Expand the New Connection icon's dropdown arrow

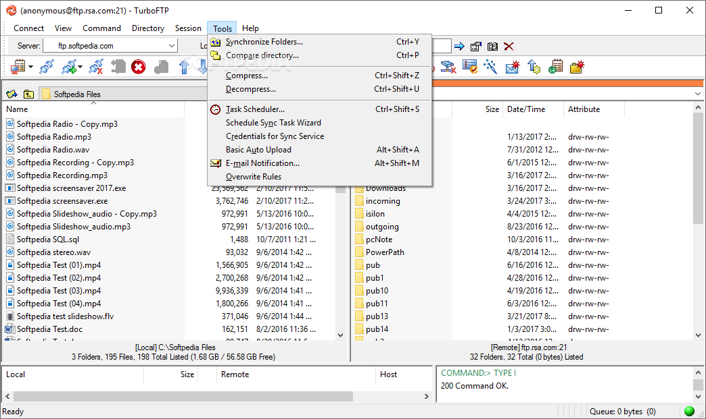80,67
